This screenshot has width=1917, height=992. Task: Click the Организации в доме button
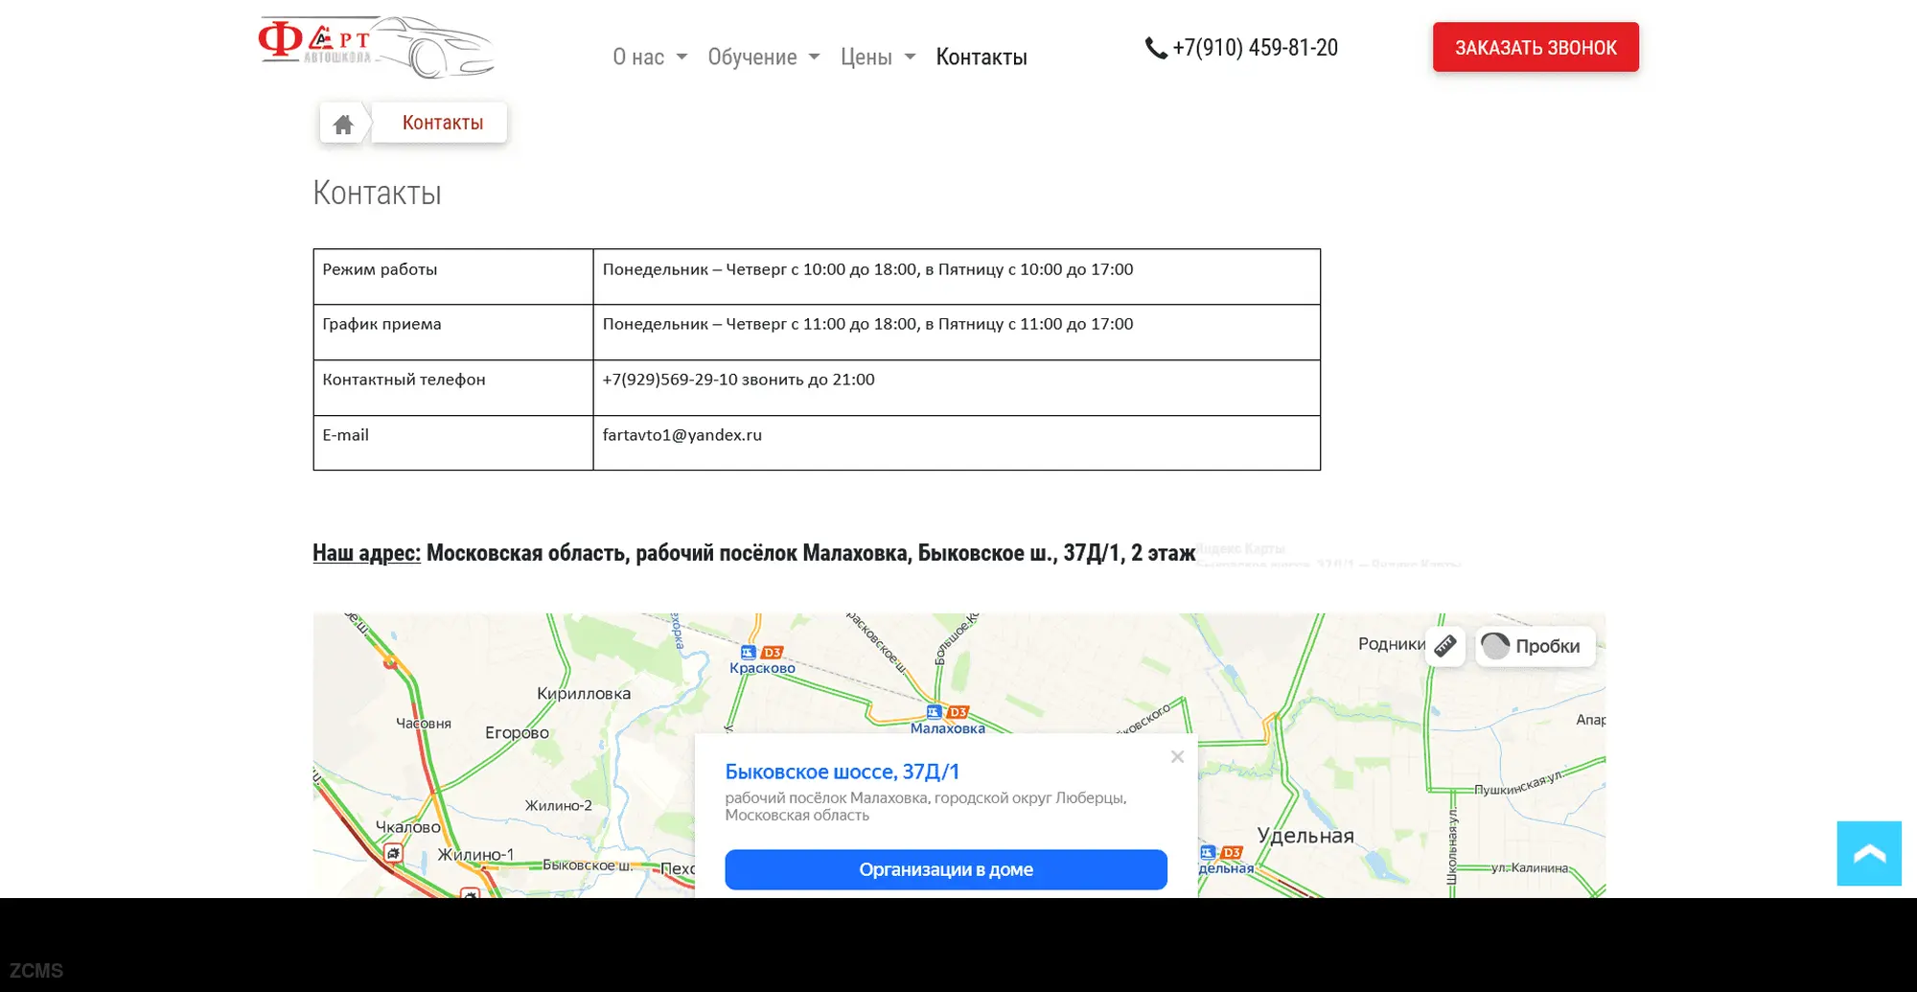pos(945,869)
